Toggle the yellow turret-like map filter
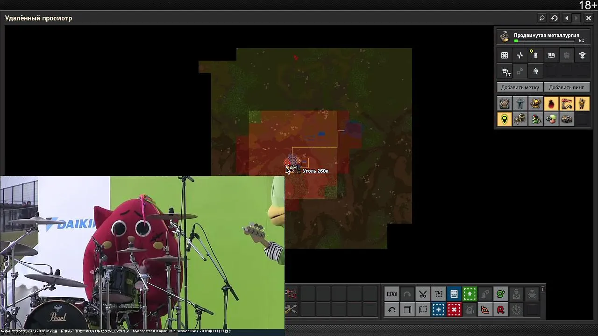 click(x=535, y=104)
